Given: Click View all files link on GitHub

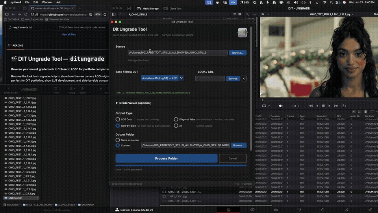Looking at the screenshot, I should 69,34.
